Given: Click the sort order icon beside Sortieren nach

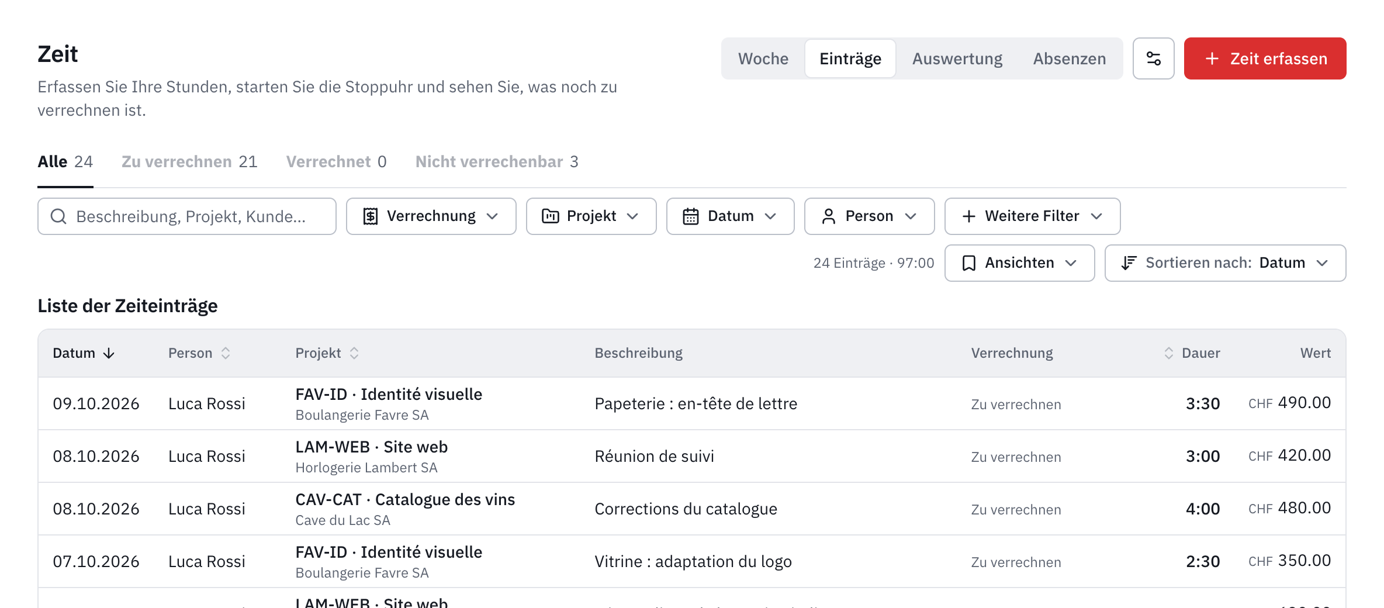Looking at the screenshot, I should [x=1129, y=263].
